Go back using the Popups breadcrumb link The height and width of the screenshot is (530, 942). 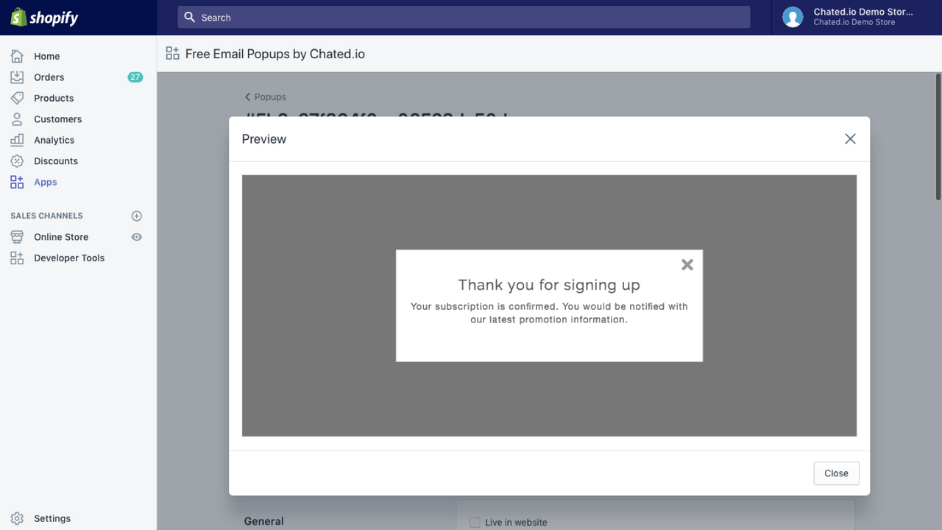tap(265, 96)
